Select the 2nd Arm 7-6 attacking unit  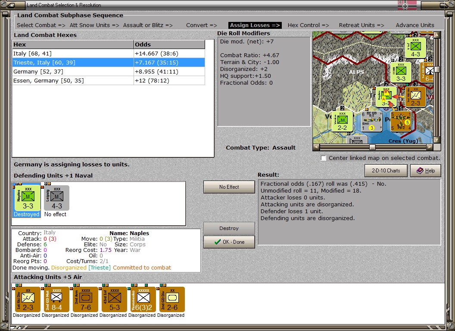click(85, 300)
